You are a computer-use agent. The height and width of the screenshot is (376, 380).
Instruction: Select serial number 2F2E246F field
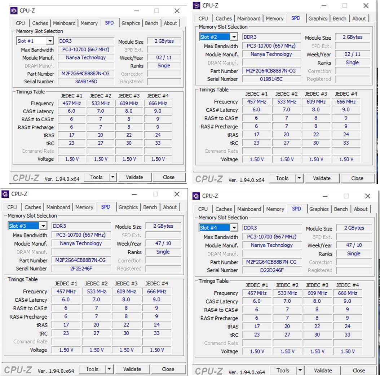click(81, 268)
